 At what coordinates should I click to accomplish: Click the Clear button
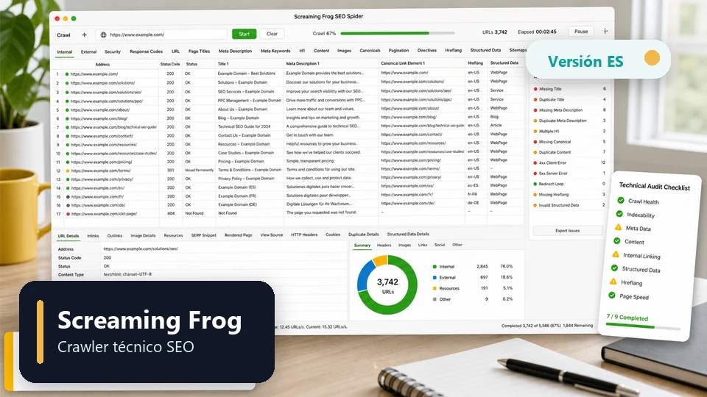[272, 34]
